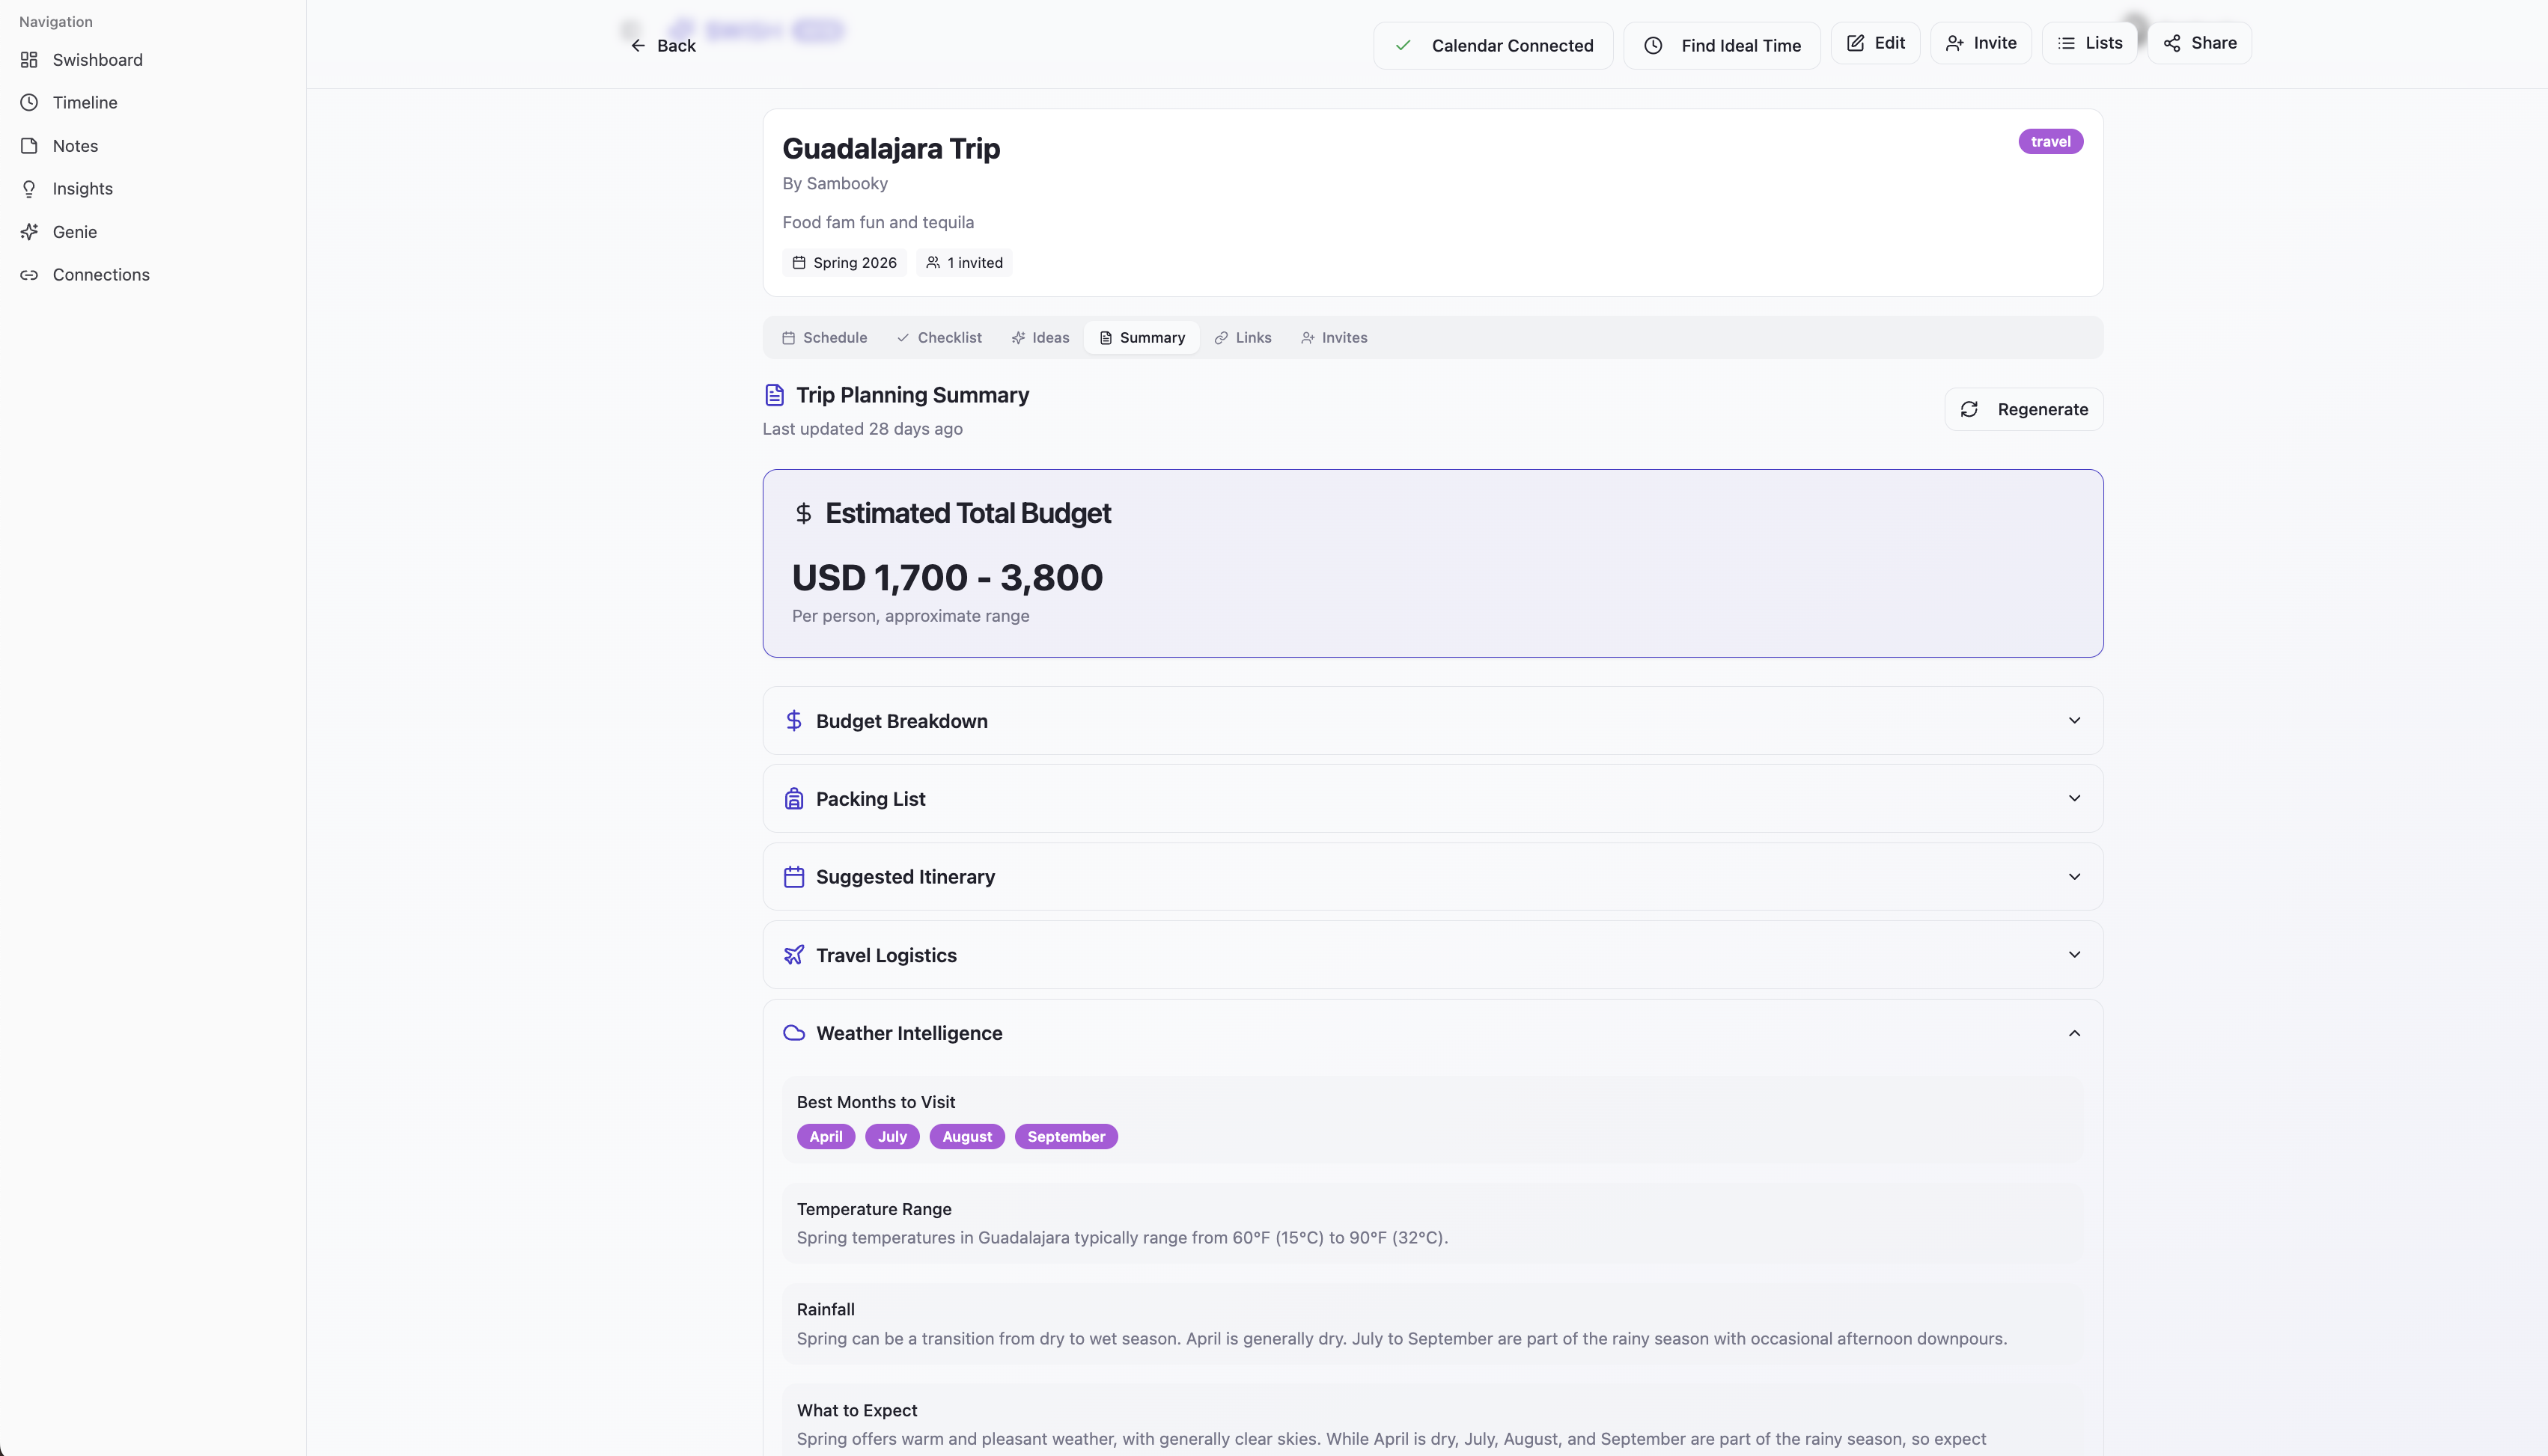Click the Genie sparkle icon

(29, 232)
